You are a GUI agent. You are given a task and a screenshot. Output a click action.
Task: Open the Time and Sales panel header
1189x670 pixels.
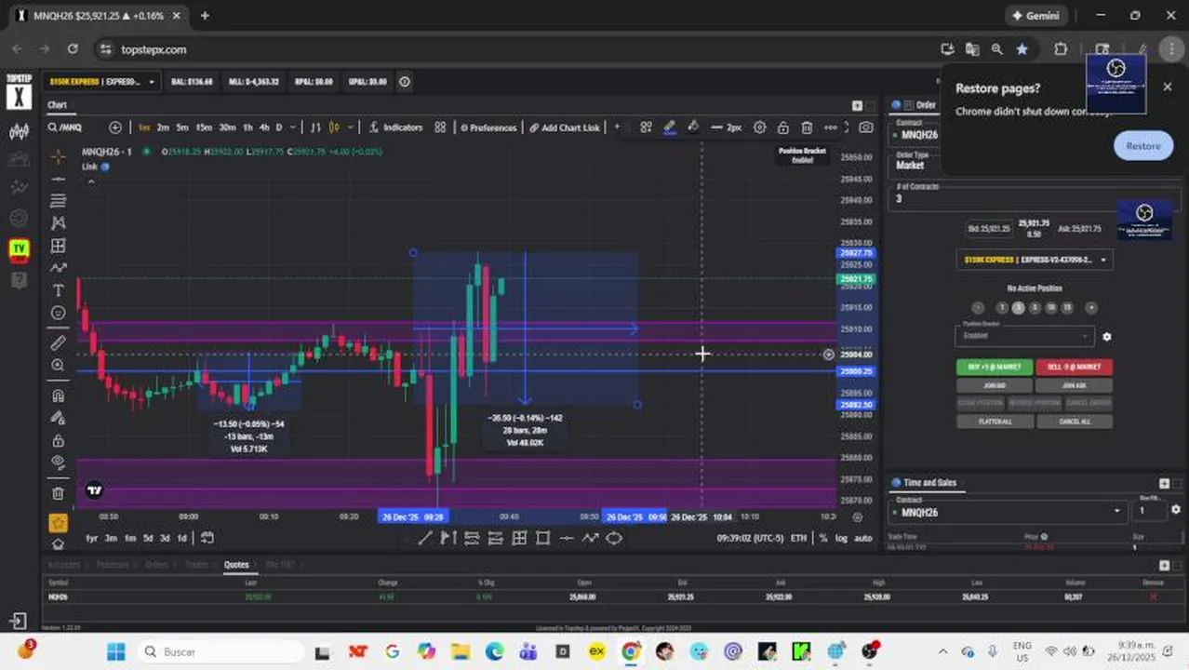coord(929,483)
